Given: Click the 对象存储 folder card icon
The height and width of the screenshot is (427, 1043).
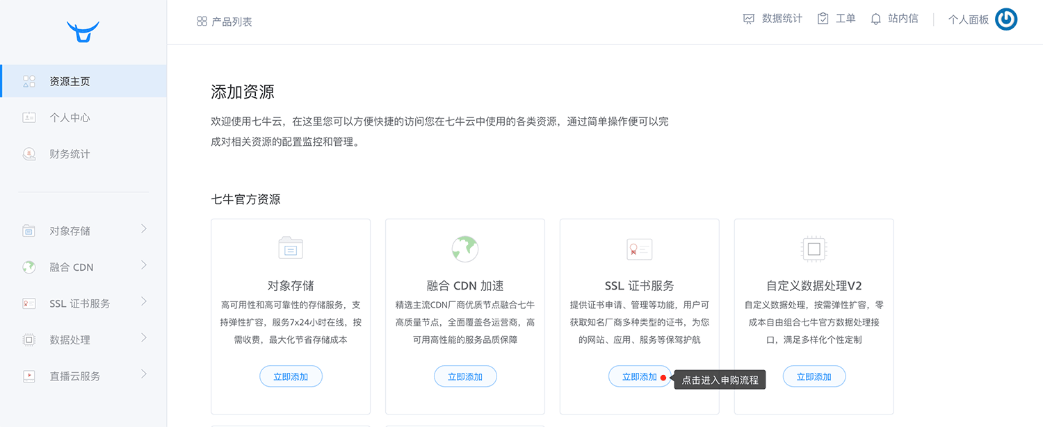Looking at the screenshot, I should (291, 248).
